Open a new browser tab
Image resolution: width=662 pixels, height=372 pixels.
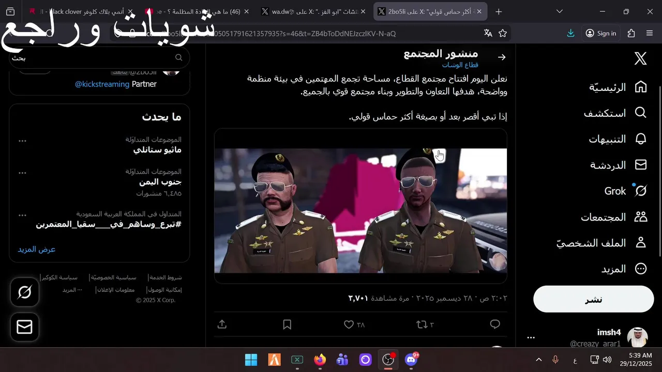tap(499, 11)
